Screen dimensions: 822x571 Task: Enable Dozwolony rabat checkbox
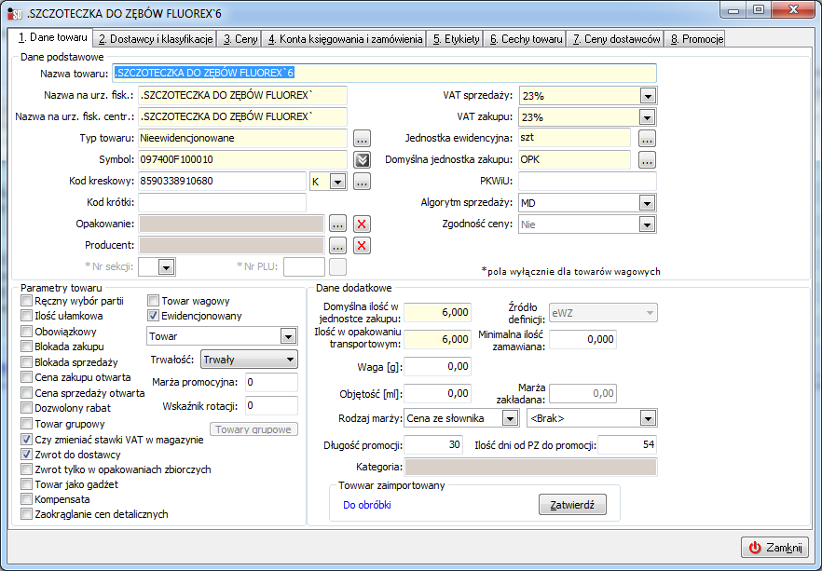click(x=26, y=408)
